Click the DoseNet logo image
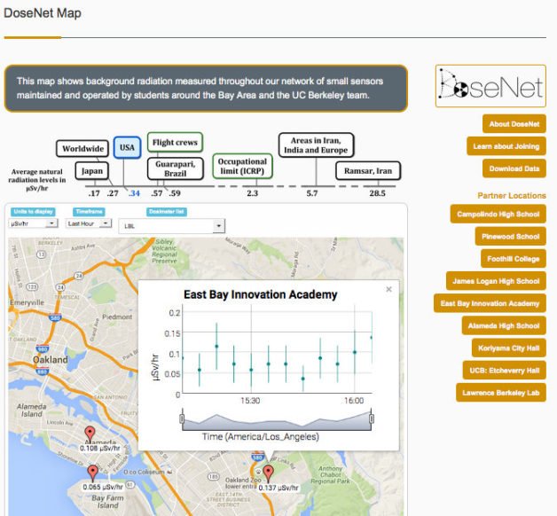This screenshot has width=557, height=516. (490, 86)
